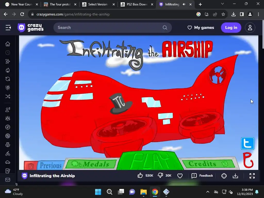Viewport: 264px width, 198px height.
Task: Open the envelope contact icon in sidebar
Action: (8, 180)
